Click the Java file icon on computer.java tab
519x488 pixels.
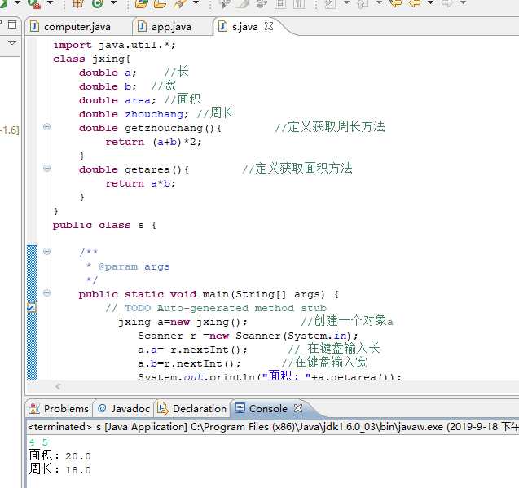point(34,26)
